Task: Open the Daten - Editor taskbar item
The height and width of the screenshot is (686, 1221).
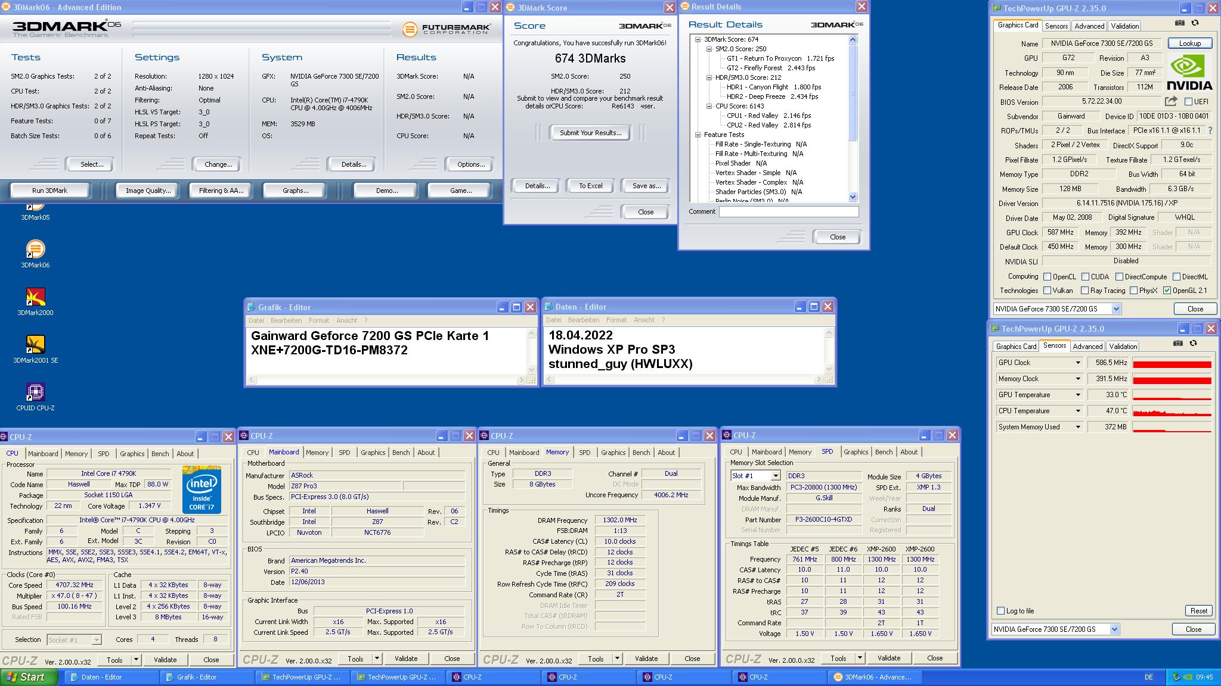Action: (111, 677)
